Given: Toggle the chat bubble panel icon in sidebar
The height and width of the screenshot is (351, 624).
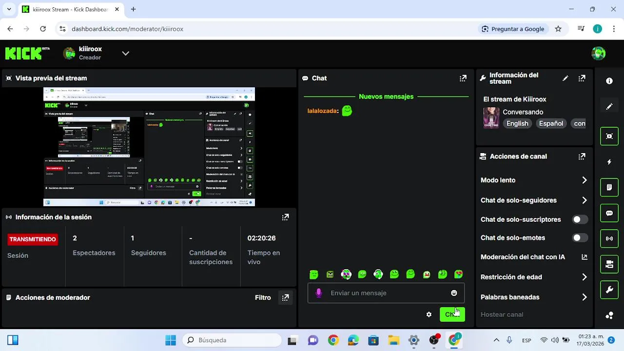Looking at the screenshot, I should click(609, 213).
